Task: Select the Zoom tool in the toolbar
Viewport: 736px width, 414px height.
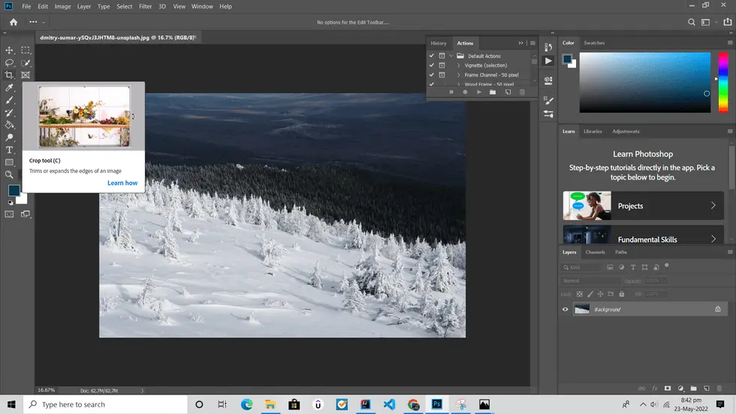Action: [x=9, y=174]
